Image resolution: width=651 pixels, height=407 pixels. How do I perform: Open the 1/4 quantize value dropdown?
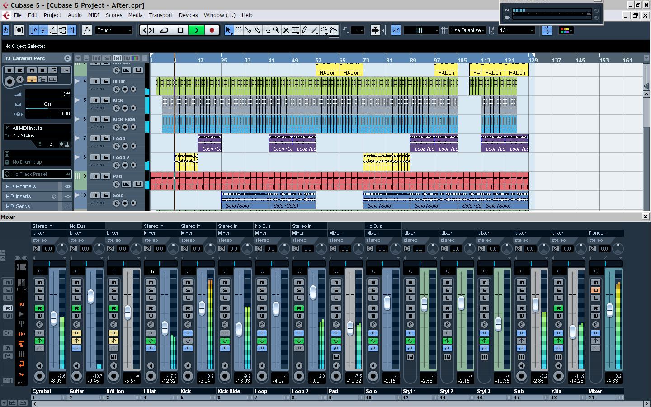(x=517, y=30)
